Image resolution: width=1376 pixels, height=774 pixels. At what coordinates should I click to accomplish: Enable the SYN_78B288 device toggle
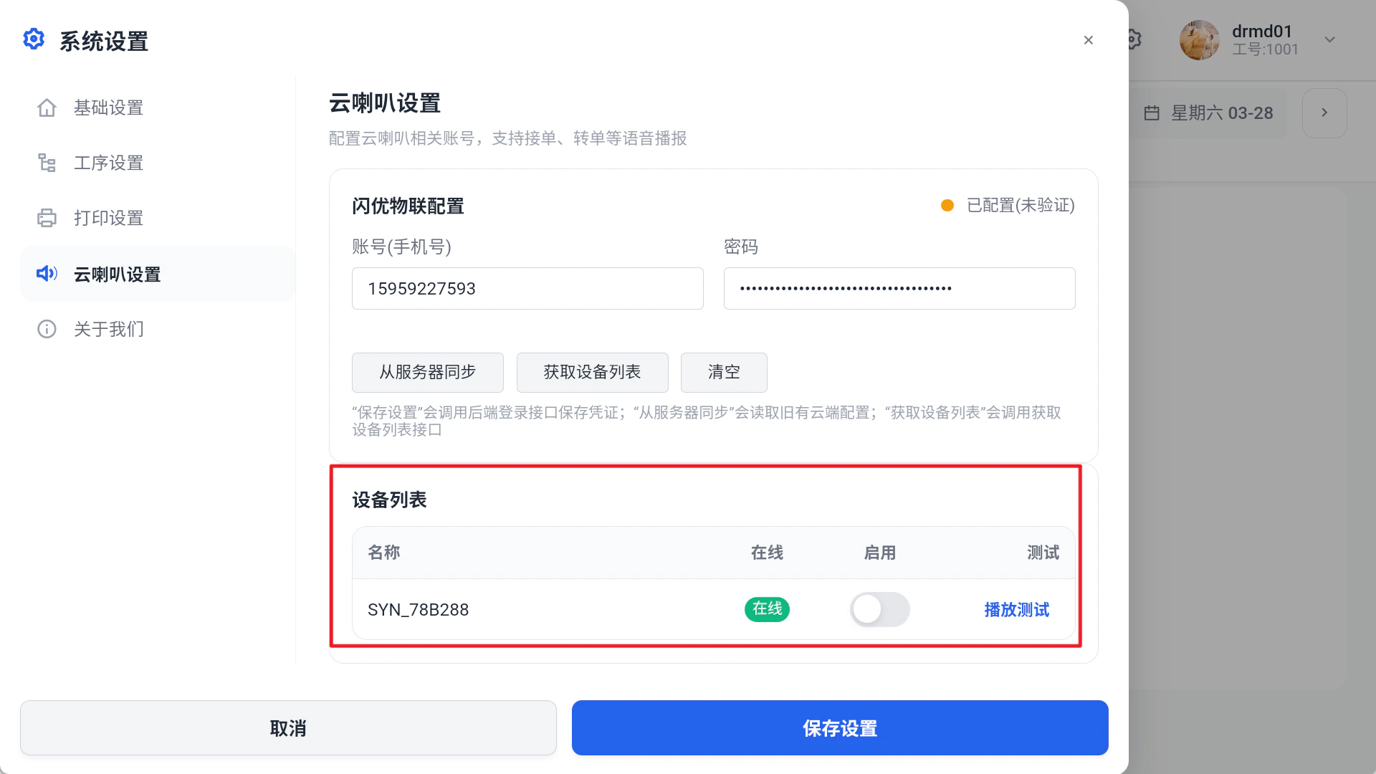coord(880,609)
